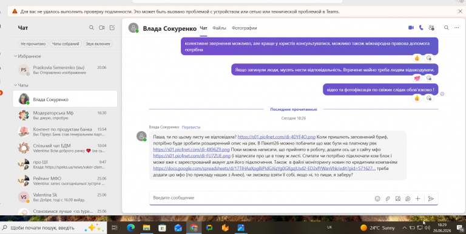Create a new chat with the compose icon

click(x=112, y=28)
